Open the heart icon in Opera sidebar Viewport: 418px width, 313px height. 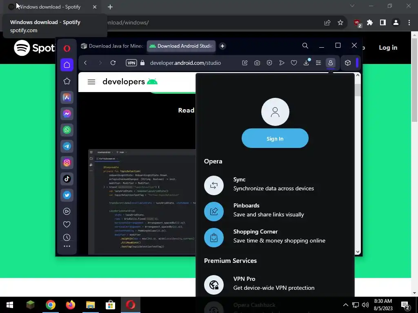67,225
